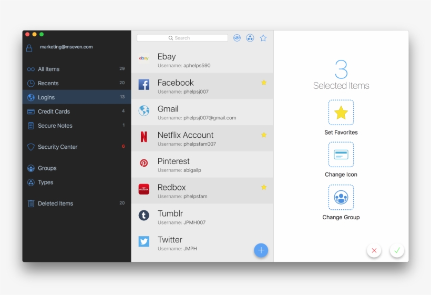Click the Types icon in sidebar

point(31,182)
